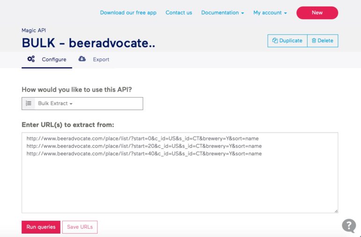
Task: Open the Download our free app link
Action: pos(128,13)
